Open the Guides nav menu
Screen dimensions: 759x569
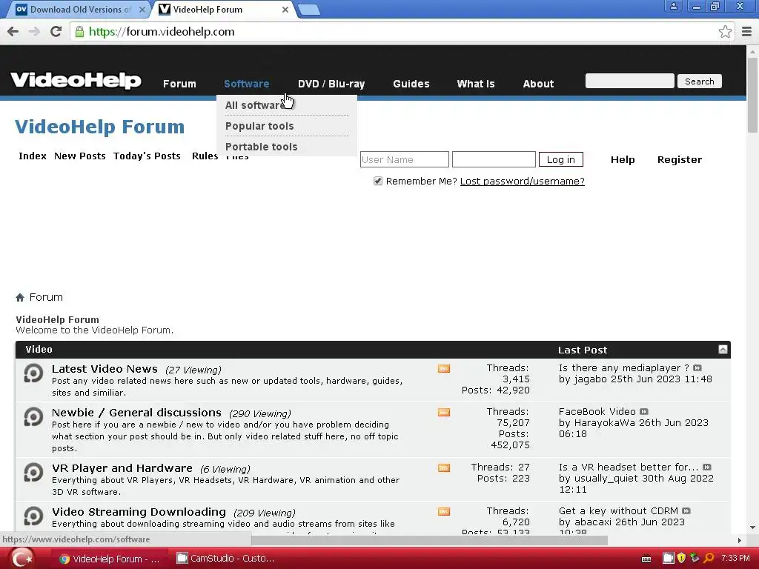coord(411,84)
